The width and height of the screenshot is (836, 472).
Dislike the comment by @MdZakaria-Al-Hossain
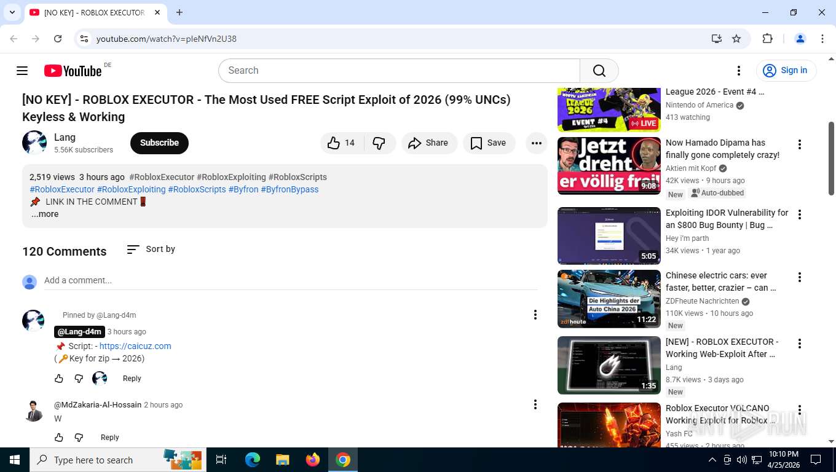tap(79, 438)
